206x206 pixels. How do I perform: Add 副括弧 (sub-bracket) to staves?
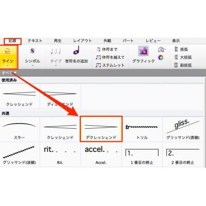(x=183, y=65)
